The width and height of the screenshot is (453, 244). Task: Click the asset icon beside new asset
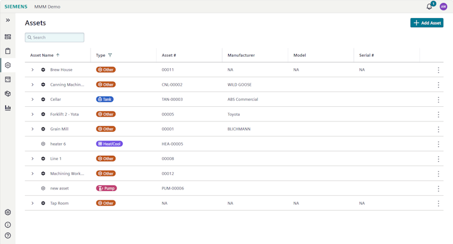click(x=43, y=188)
